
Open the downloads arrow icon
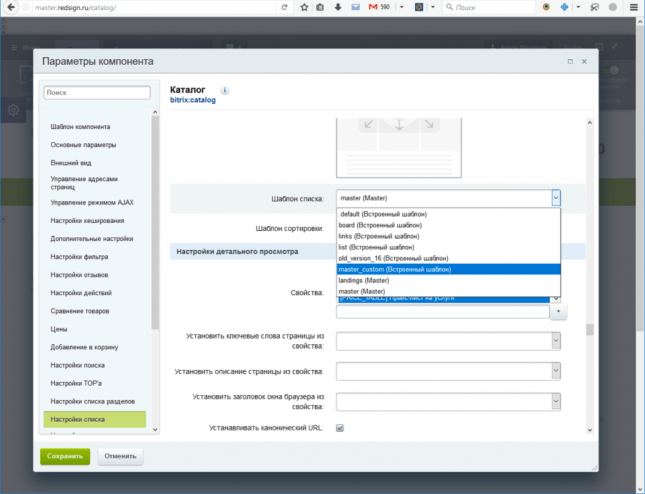tap(338, 8)
